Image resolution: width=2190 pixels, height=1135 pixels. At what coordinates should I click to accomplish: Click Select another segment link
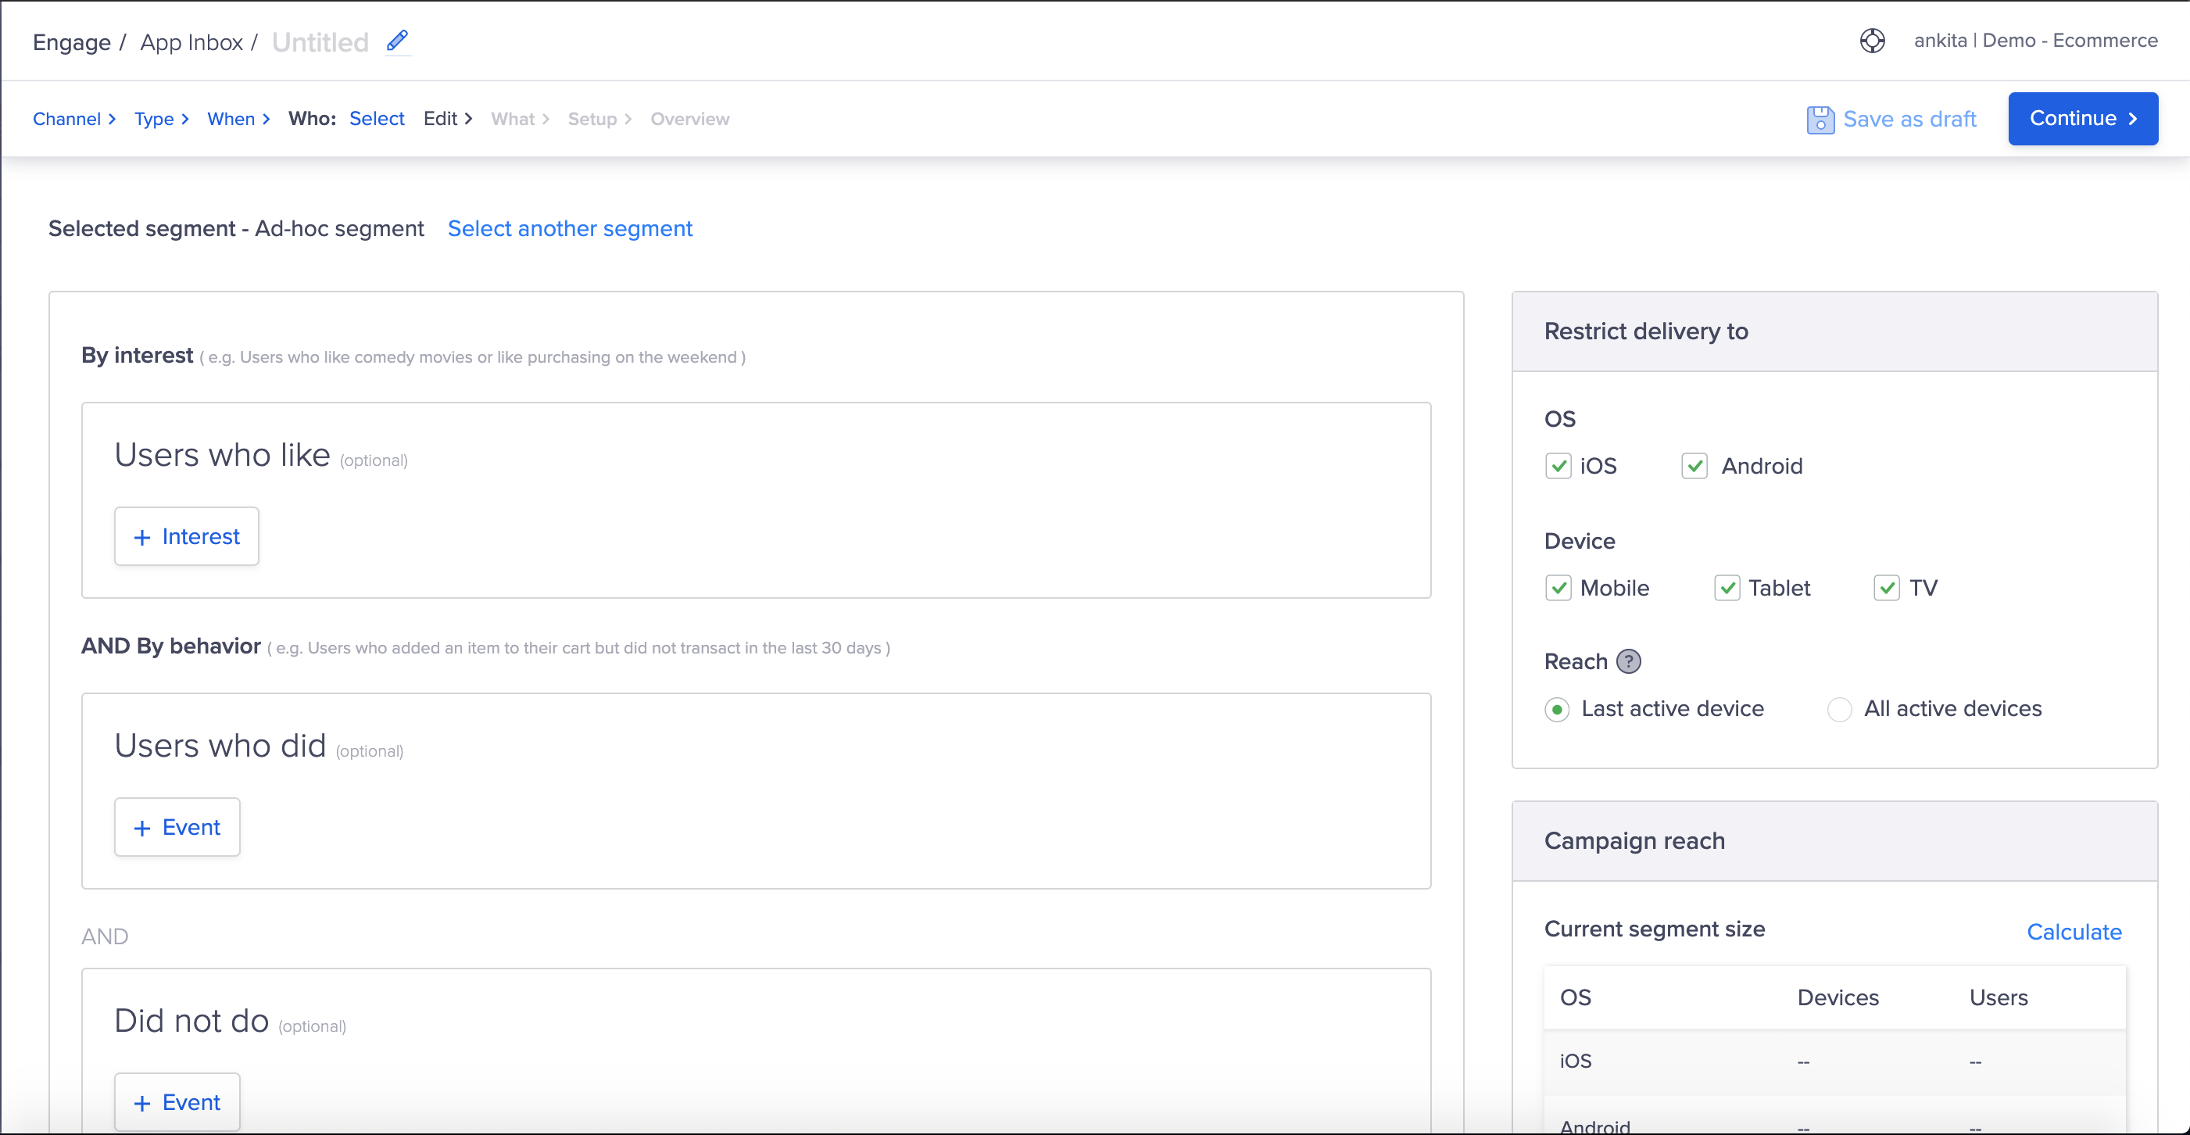coord(570,229)
